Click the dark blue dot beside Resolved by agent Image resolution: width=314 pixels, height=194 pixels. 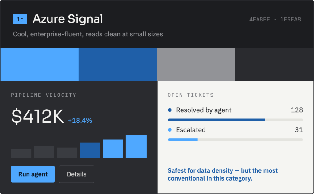pyautogui.click(x=170, y=110)
